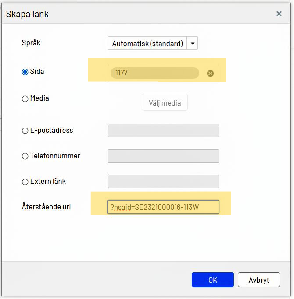Click the Återstående url input field
The height and width of the screenshot is (299, 294).
tap(163, 207)
